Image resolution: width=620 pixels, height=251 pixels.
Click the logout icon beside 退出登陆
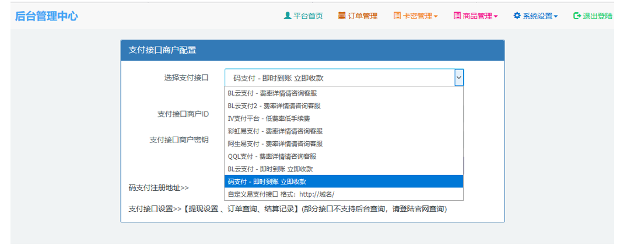click(577, 16)
